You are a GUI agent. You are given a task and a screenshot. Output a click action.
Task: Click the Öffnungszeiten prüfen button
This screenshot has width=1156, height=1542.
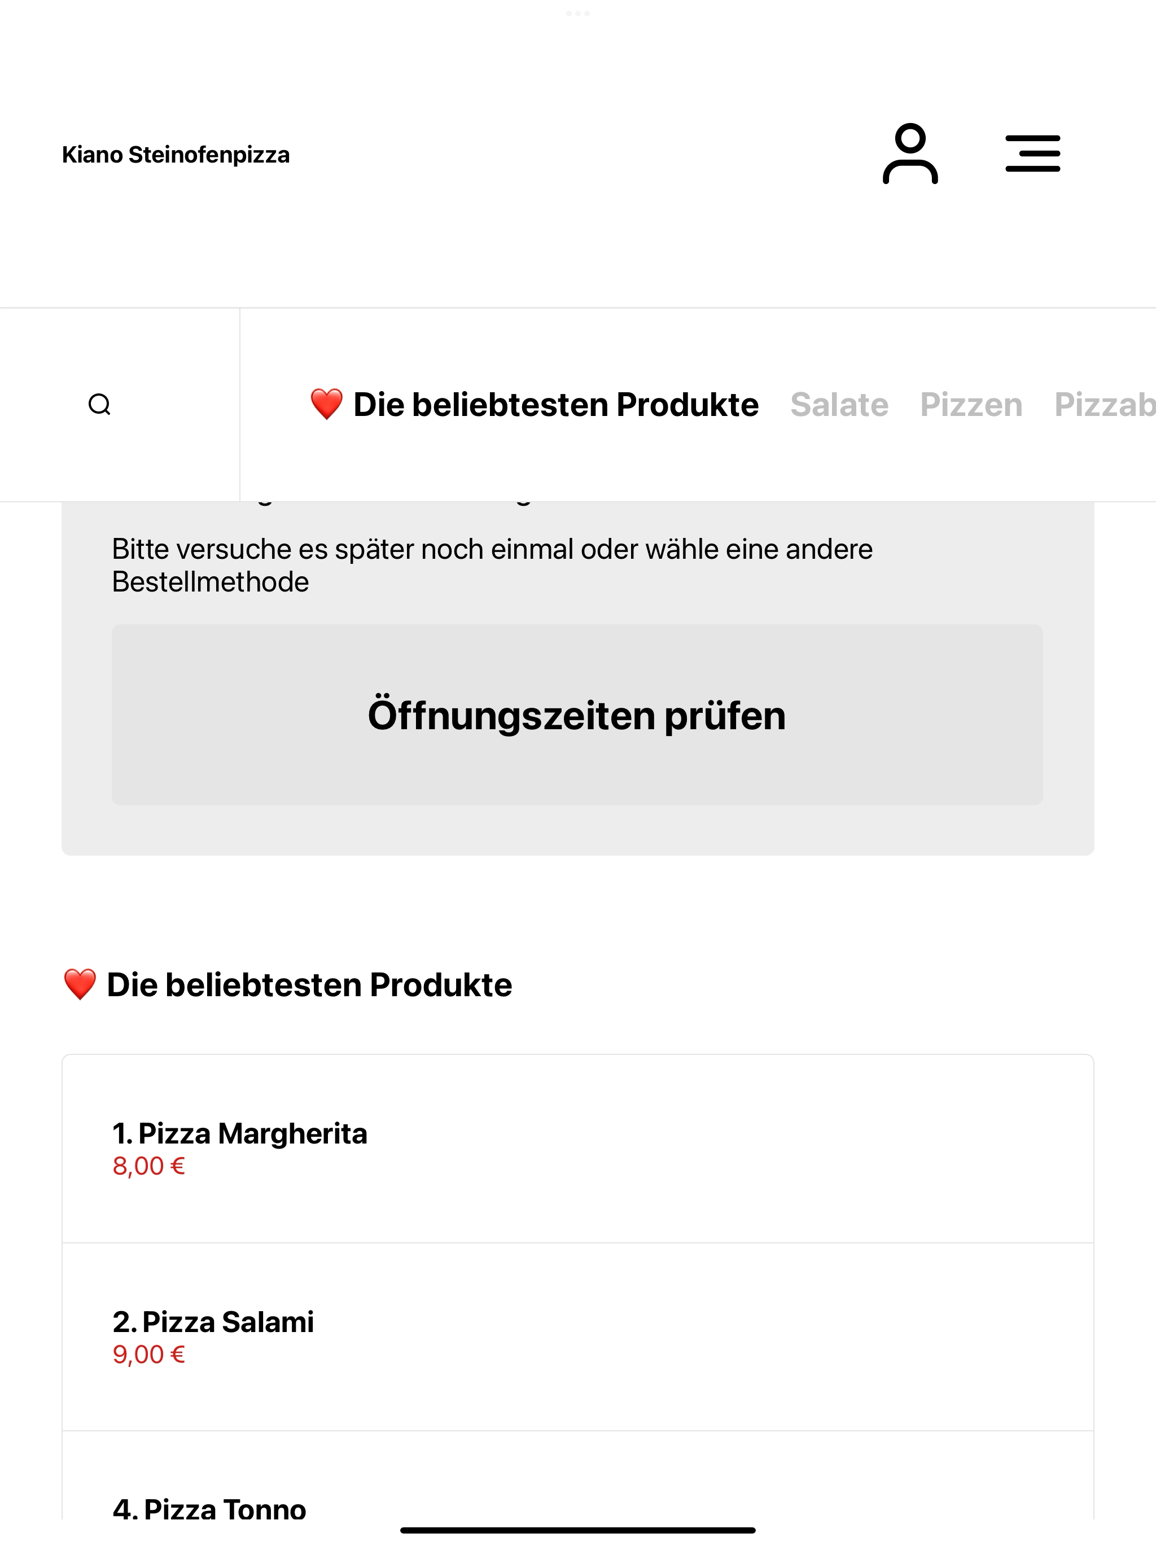pos(577,715)
